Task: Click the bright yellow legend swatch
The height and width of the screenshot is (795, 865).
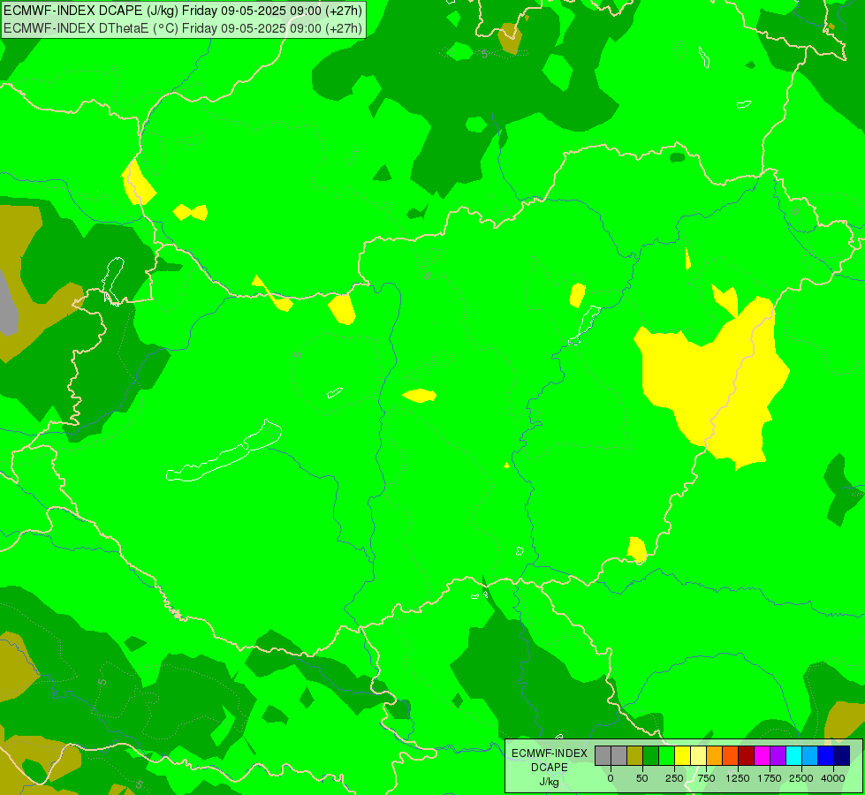Action: (x=682, y=756)
